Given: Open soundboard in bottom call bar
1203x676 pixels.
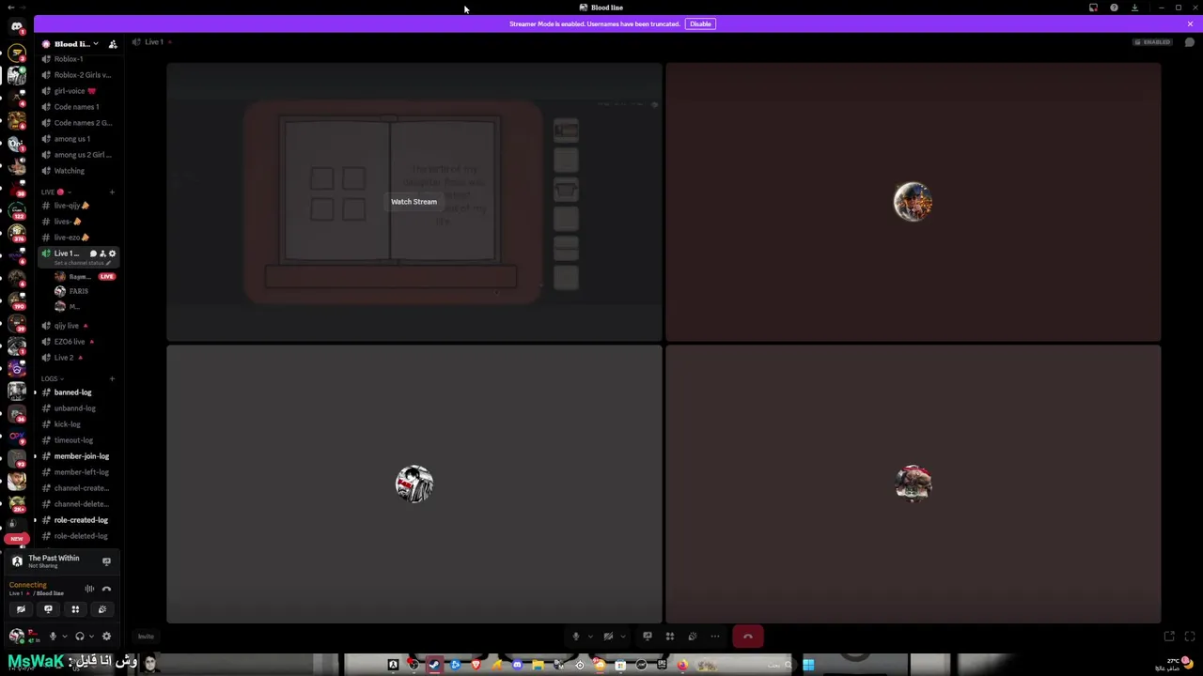Looking at the screenshot, I should (x=693, y=637).
